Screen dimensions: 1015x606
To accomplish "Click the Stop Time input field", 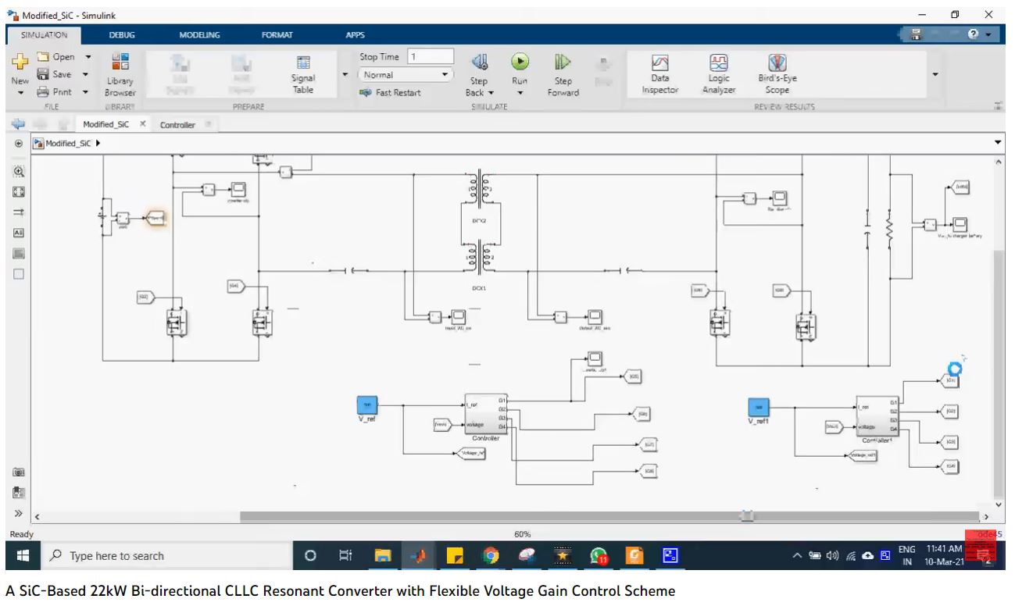I will click(431, 56).
